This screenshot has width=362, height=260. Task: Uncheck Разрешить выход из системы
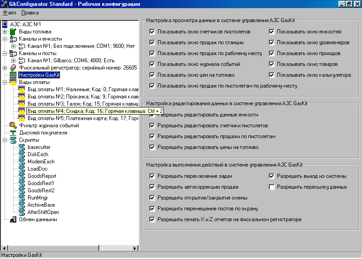[x=272, y=176]
